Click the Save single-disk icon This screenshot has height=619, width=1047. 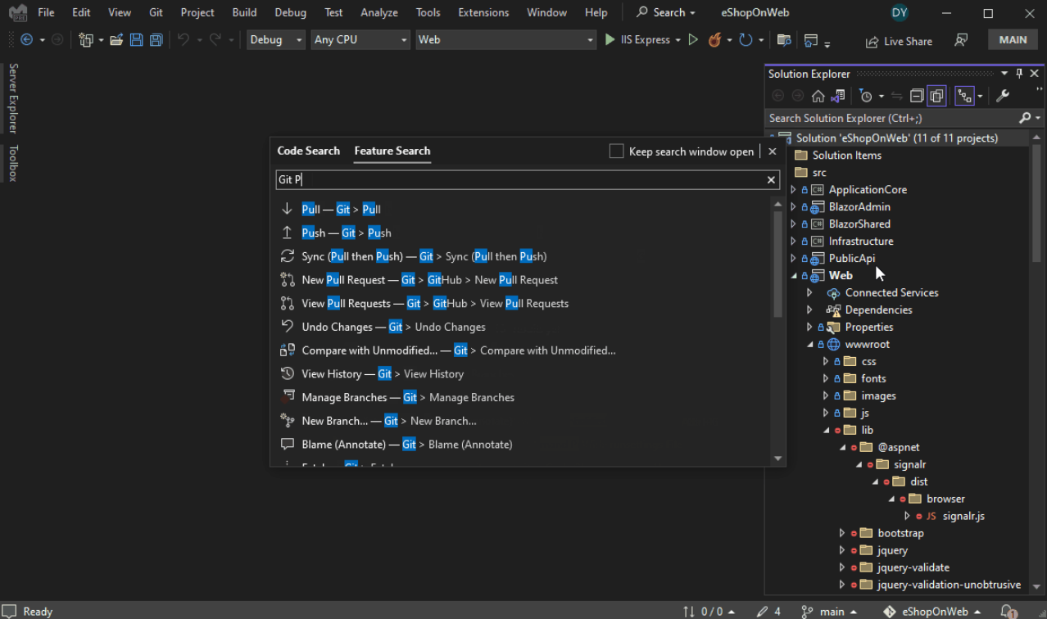(x=137, y=39)
